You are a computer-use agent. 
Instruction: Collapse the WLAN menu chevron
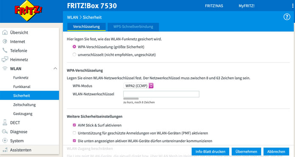[55, 69]
